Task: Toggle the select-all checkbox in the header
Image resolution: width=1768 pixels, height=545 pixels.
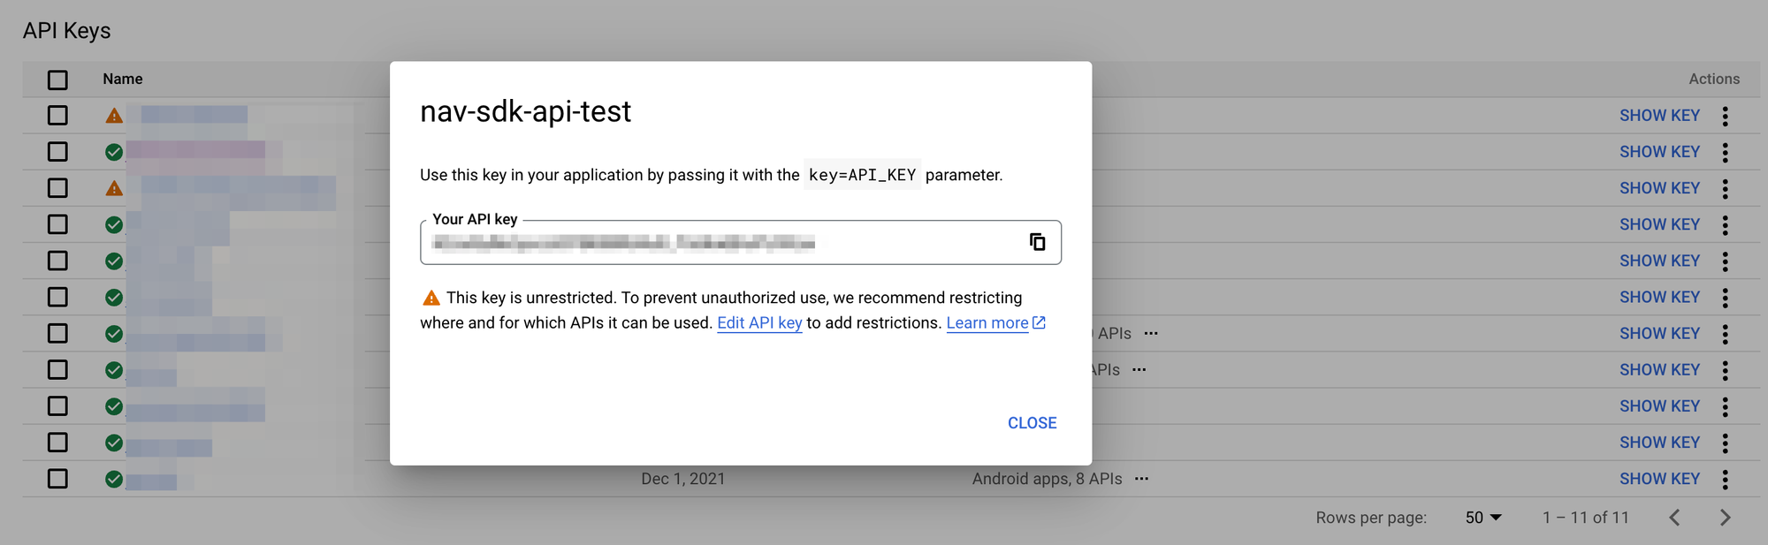Action: pos(57,79)
